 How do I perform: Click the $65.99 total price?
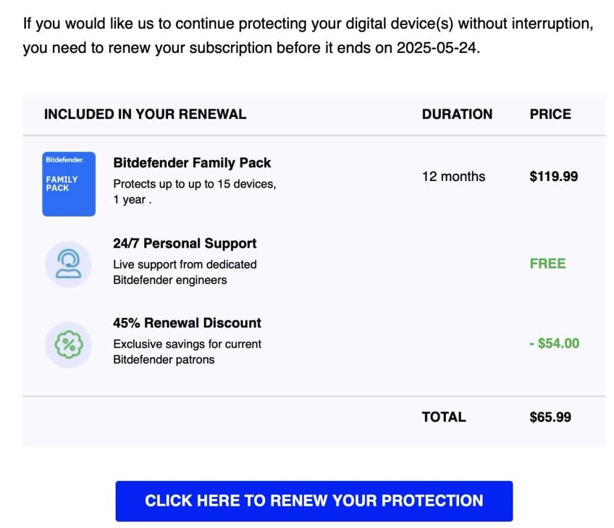coord(550,417)
